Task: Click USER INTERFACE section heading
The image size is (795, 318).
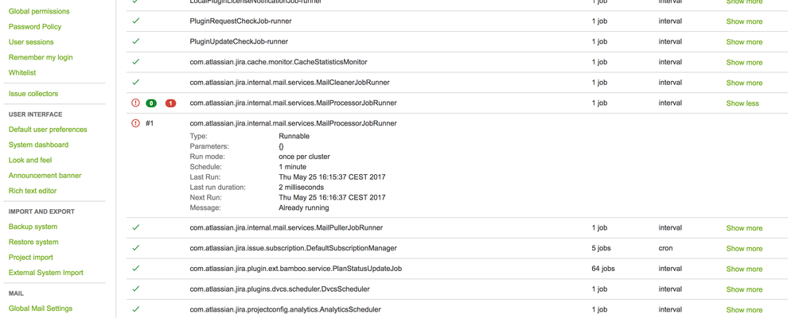Action: (x=36, y=114)
